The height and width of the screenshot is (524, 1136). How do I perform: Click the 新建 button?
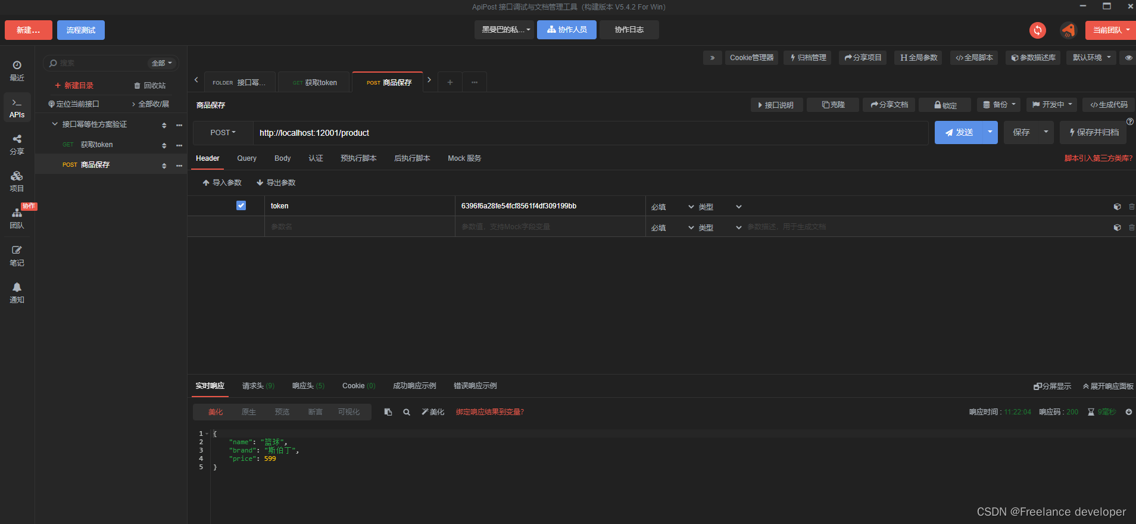tap(29, 30)
